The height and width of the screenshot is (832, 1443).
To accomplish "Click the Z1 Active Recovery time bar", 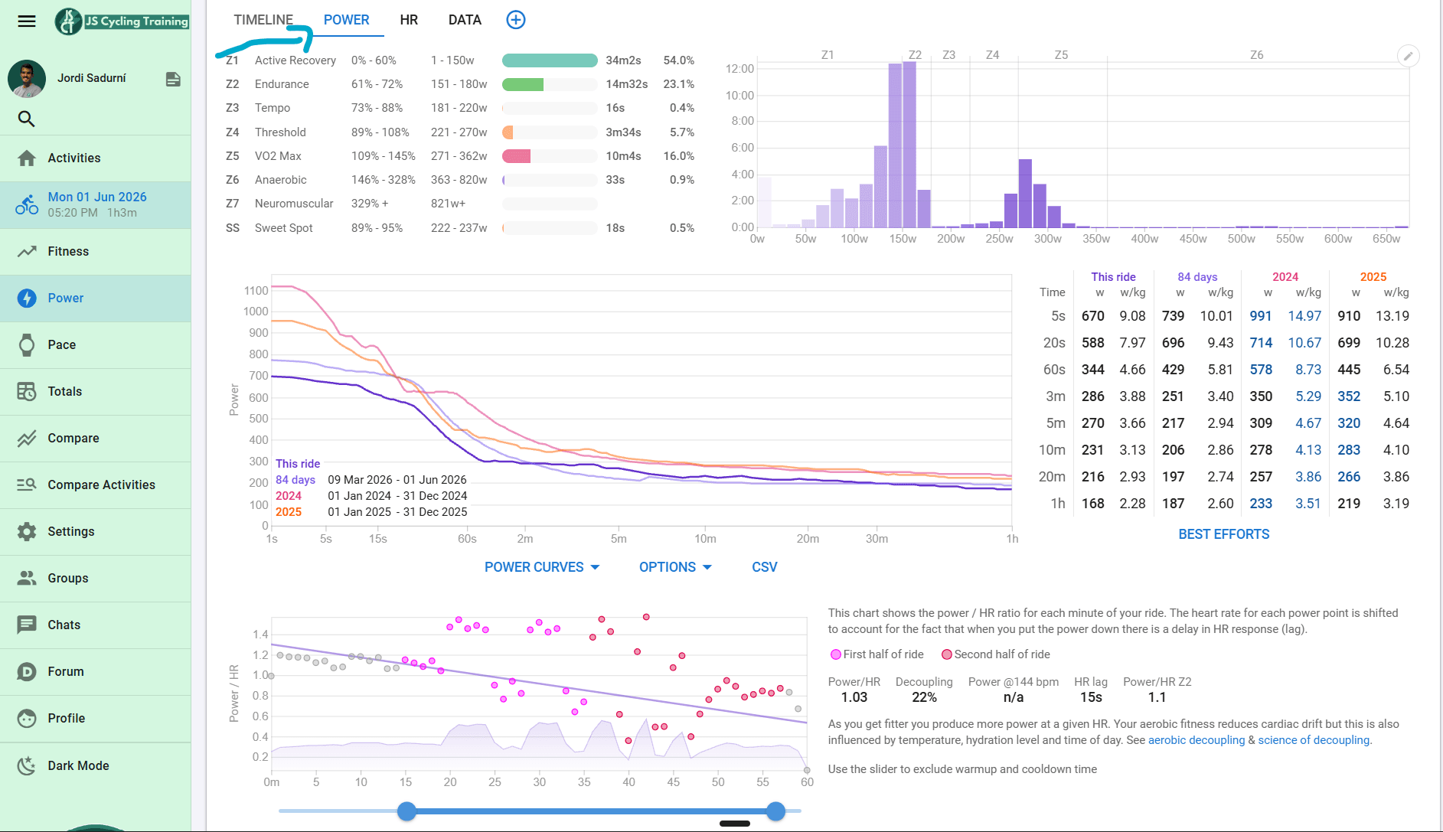I will (550, 60).
